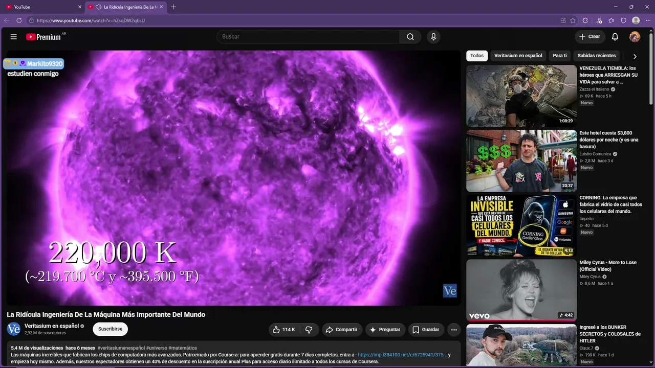The width and height of the screenshot is (655, 368).
Task: Dislike the video with thumbs down
Action: 309,330
